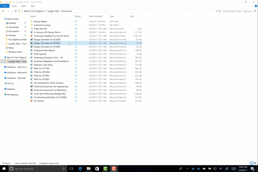
Task: Click the OneDrive cloud icon in system tray
Action: [193, 169]
